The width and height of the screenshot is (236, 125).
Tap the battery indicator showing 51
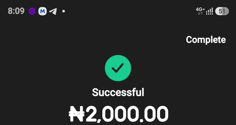point(222,11)
